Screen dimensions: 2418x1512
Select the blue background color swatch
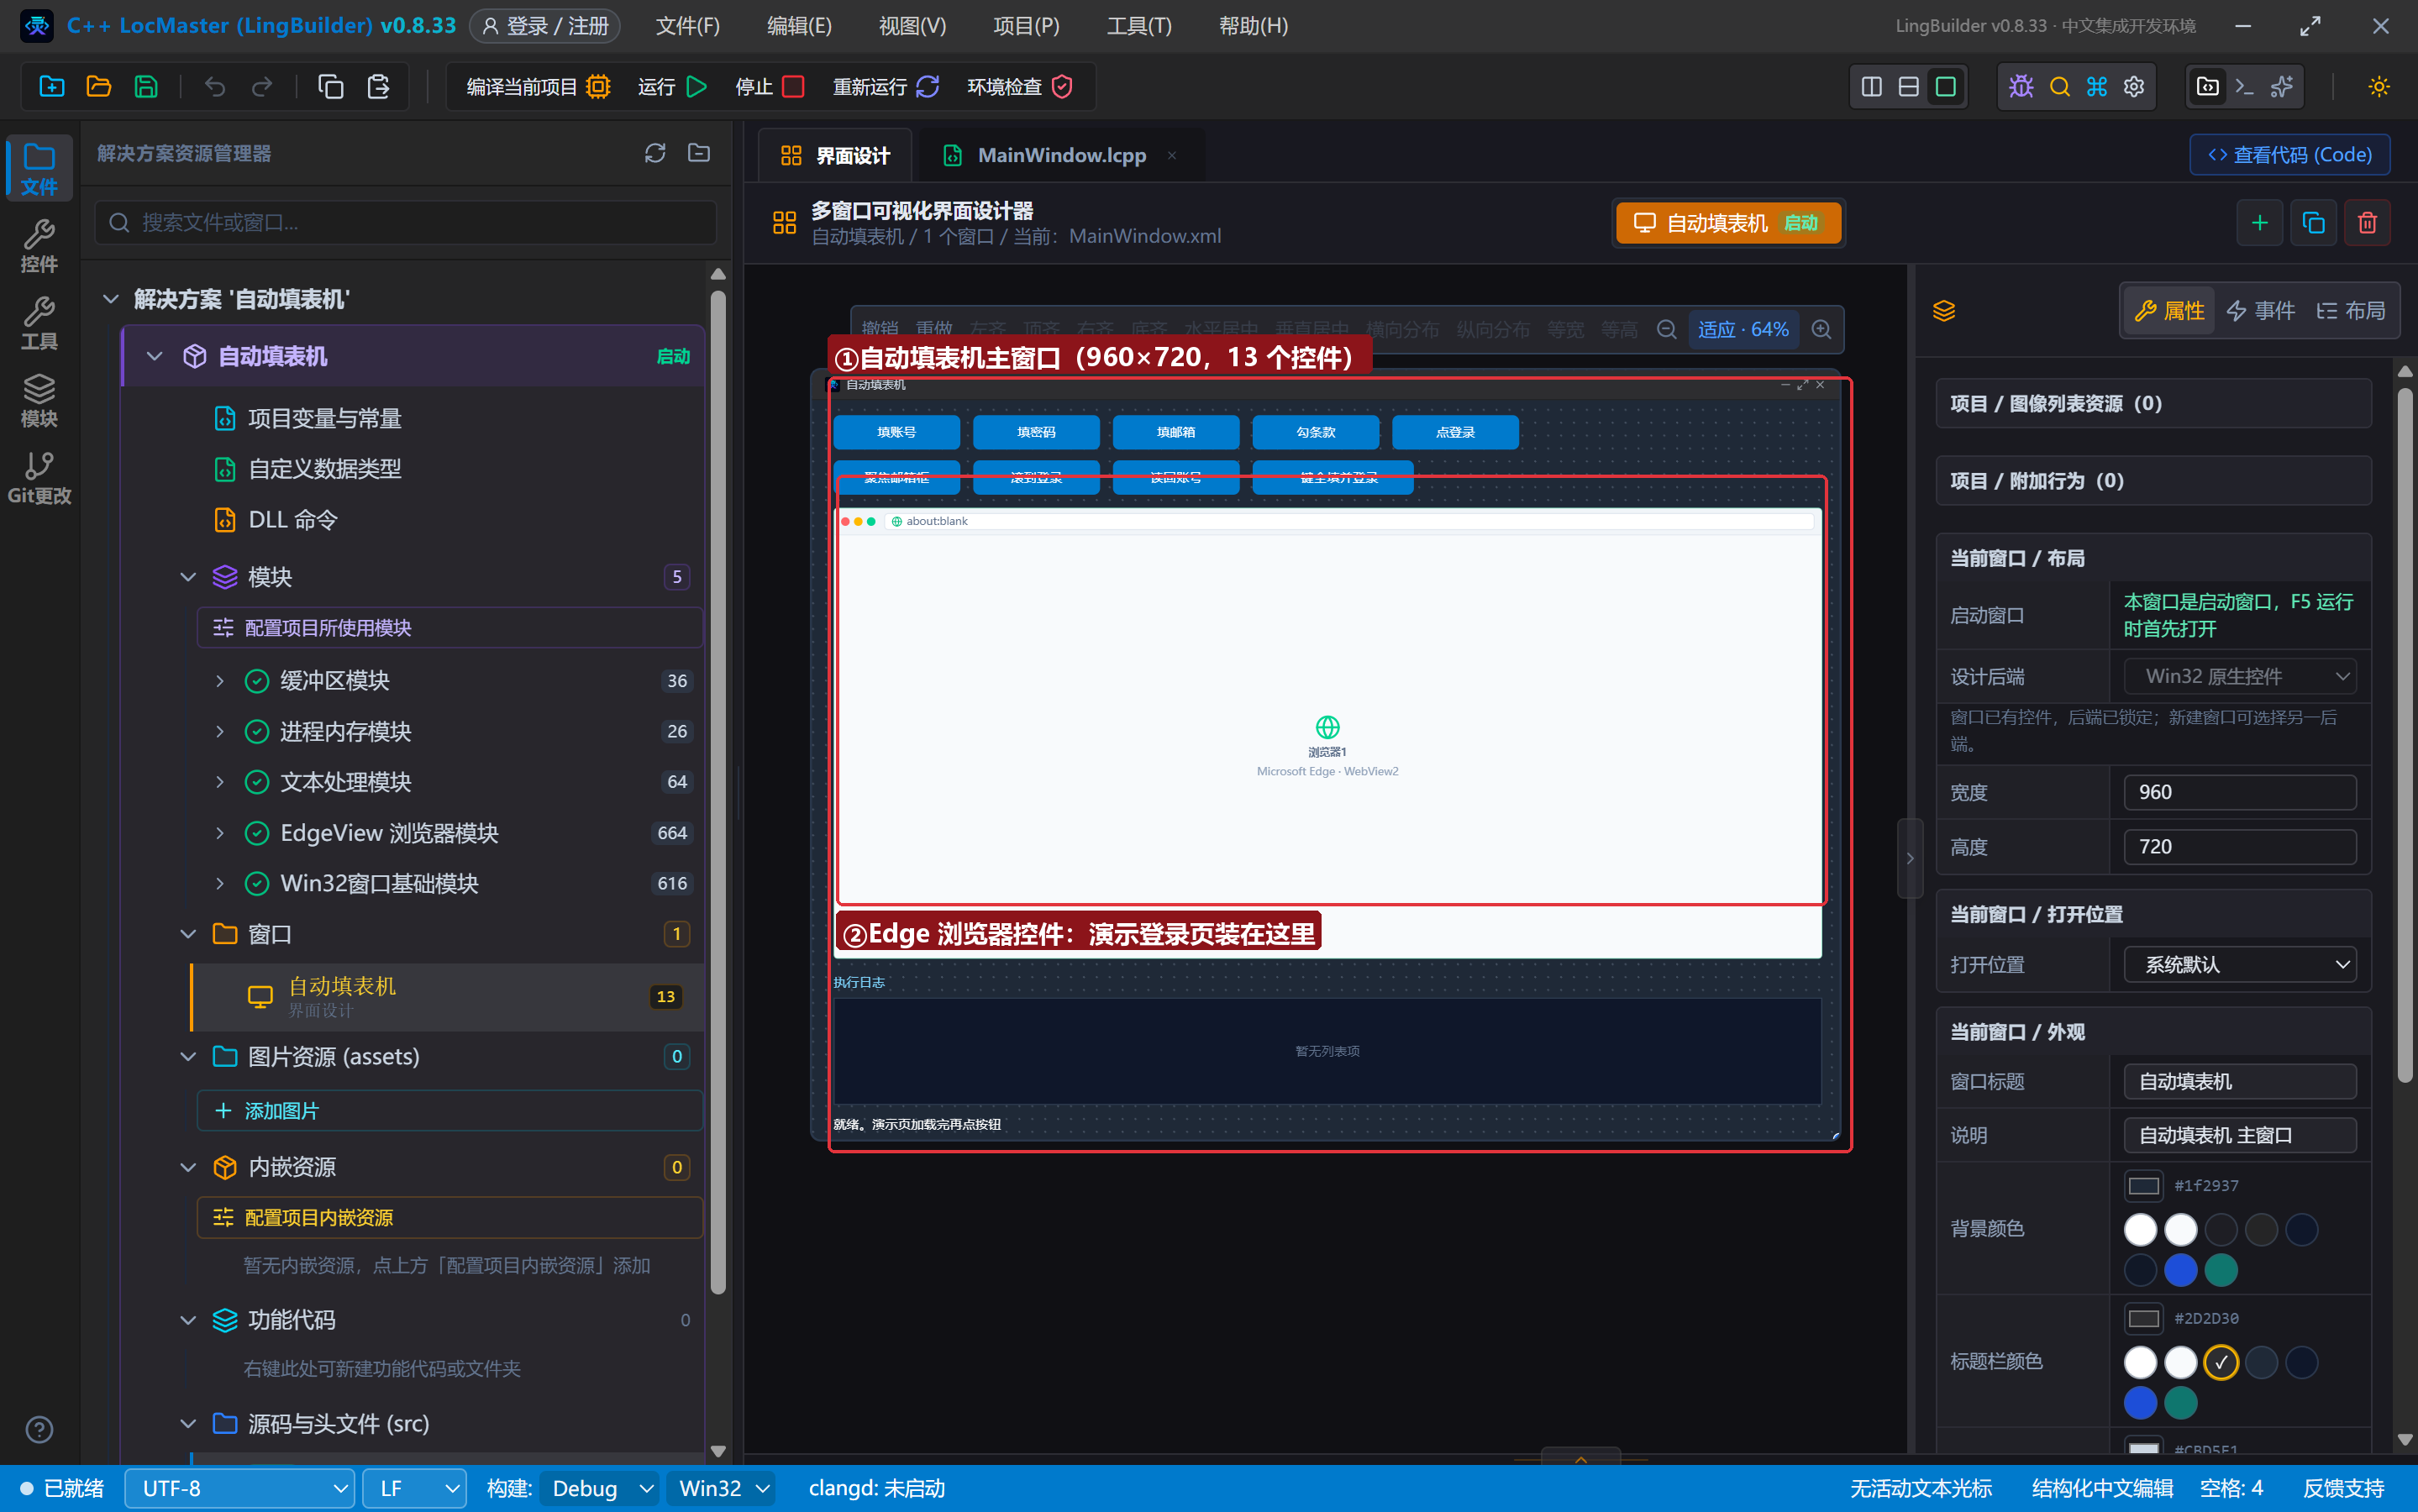point(2180,1271)
